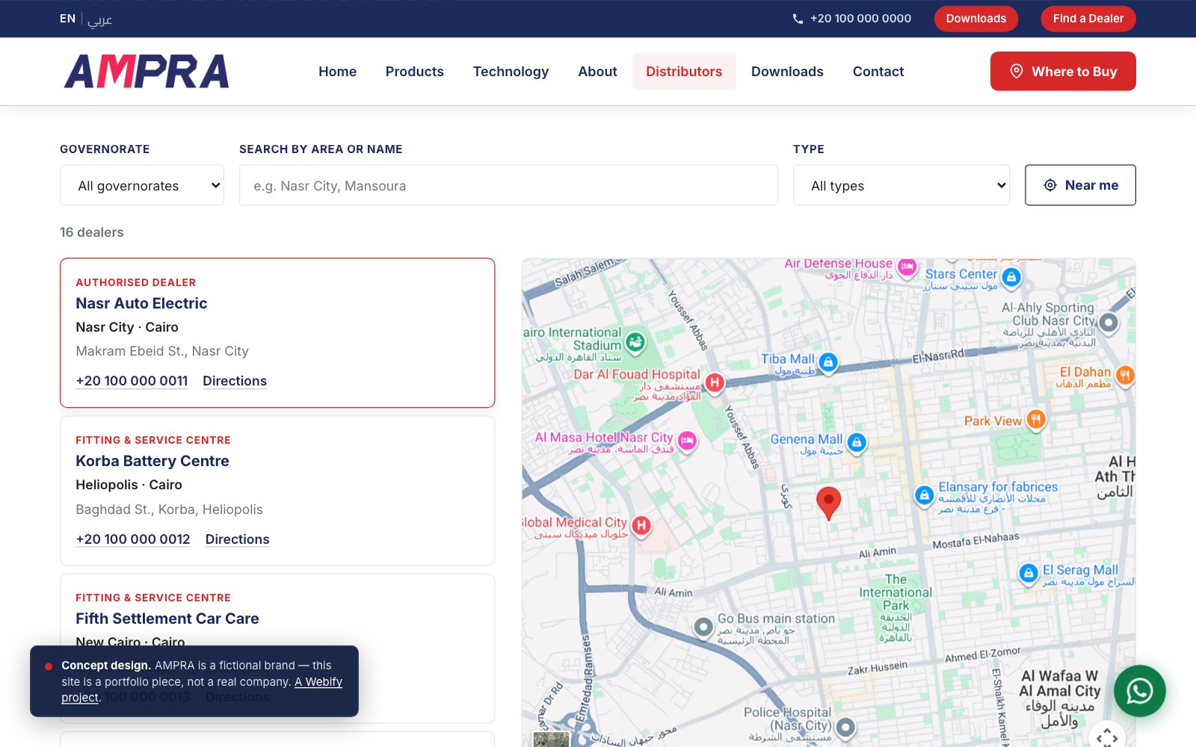Click Cairo International Stadium marker
Viewport: 1196px width, 747px height.
[x=635, y=342]
